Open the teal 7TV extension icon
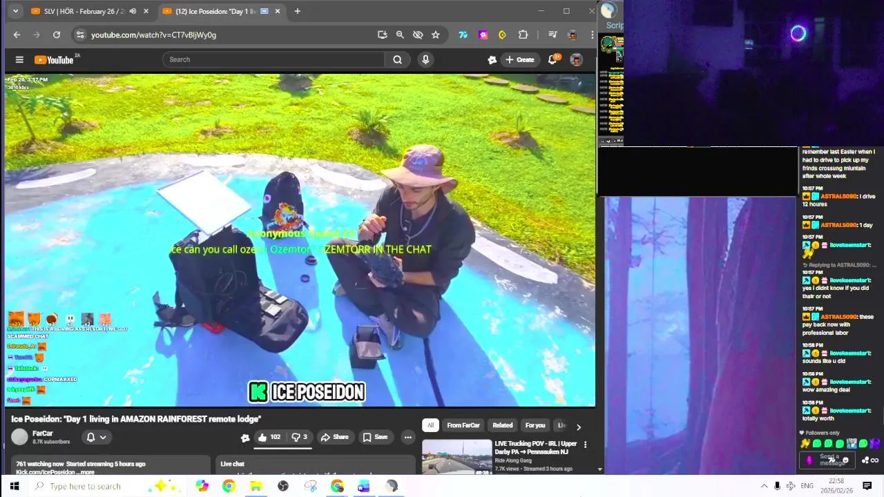This screenshot has width=884, height=497. [463, 35]
